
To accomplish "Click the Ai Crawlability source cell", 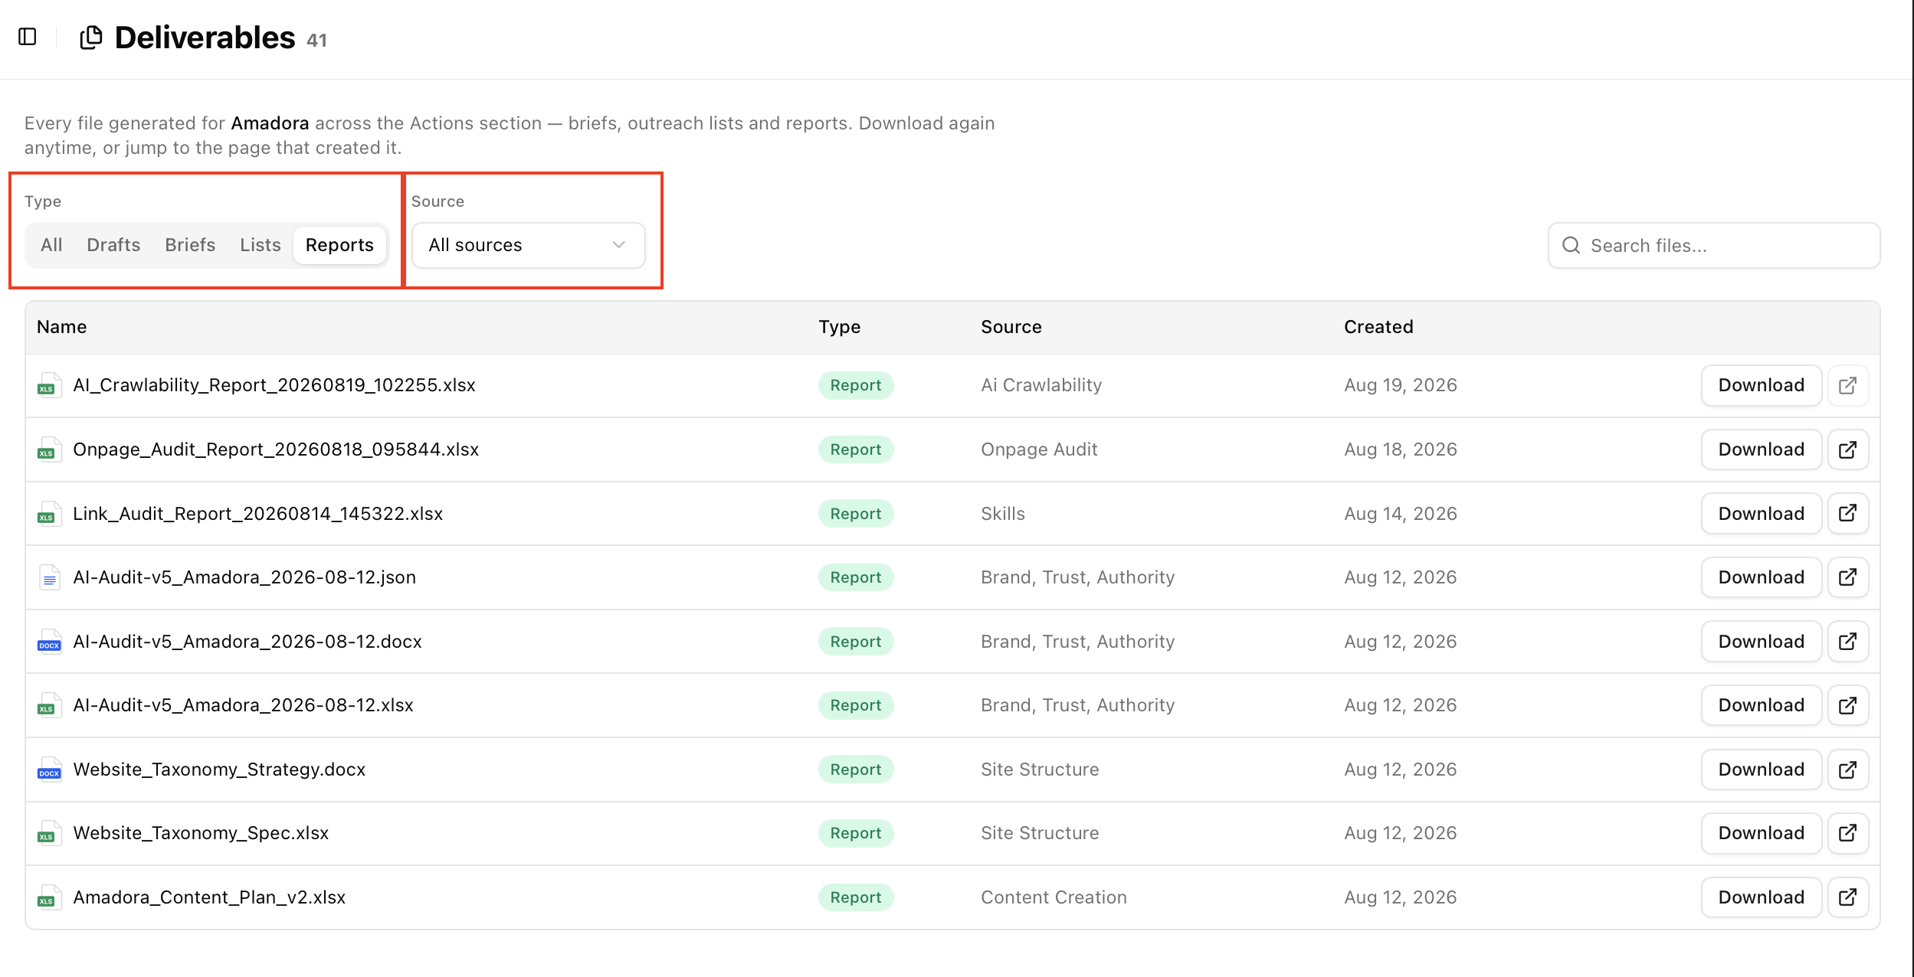I will coord(1041,385).
